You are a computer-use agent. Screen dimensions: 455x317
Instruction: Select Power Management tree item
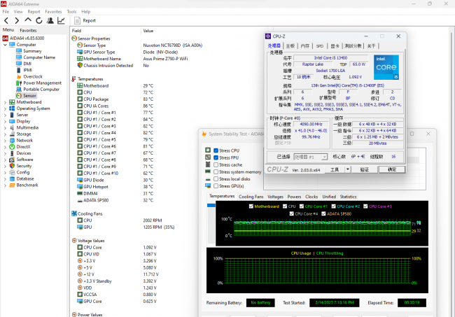(x=42, y=83)
